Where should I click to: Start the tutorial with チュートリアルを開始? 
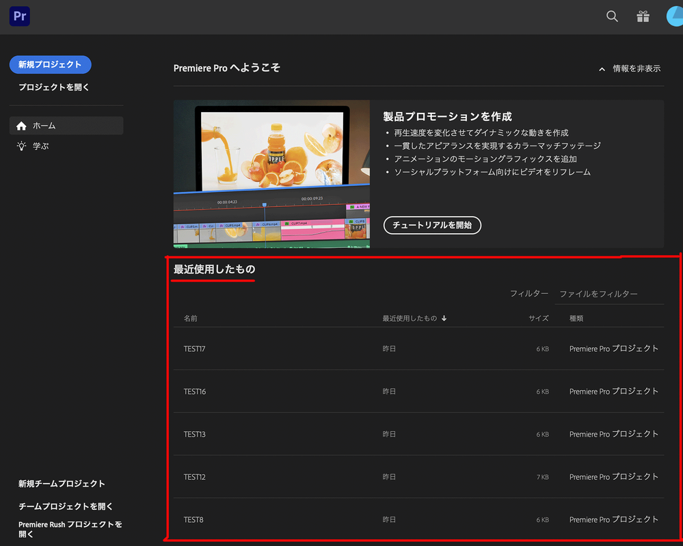pos(432,225)
